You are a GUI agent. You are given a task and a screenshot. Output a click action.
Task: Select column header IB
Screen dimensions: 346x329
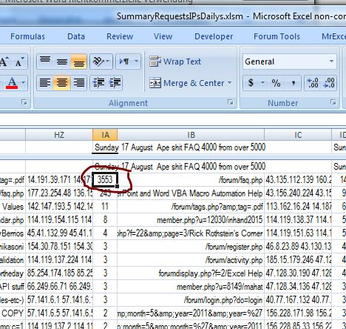coord(191,135)
